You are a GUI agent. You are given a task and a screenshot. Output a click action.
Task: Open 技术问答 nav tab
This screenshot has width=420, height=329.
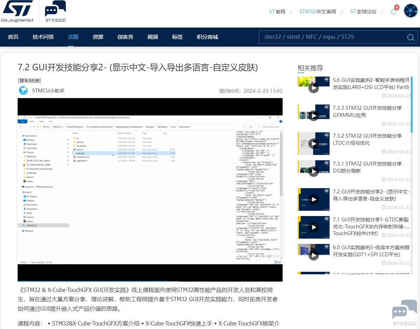43,37
